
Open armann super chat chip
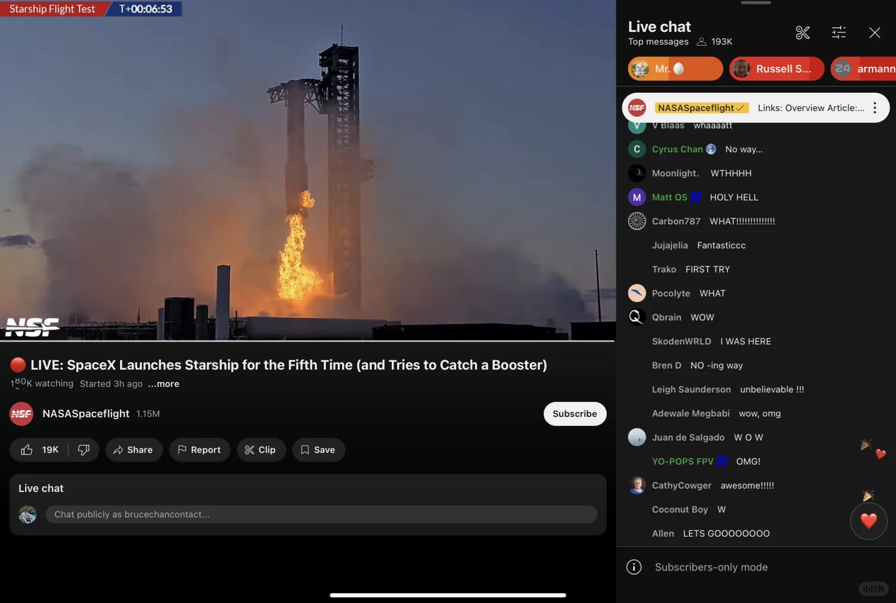(x=863, y=69)
